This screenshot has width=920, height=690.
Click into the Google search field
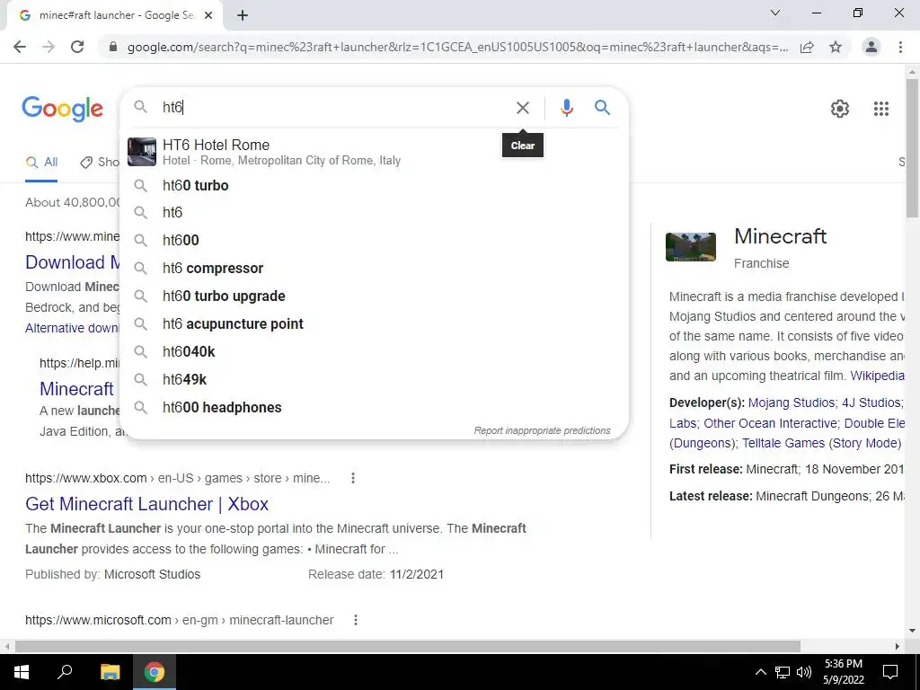(x=334, y=108)
